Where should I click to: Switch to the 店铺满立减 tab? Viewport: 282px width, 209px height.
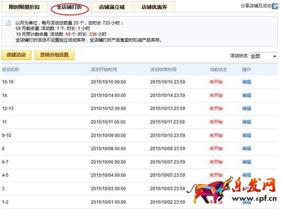[x=111, y=7]
